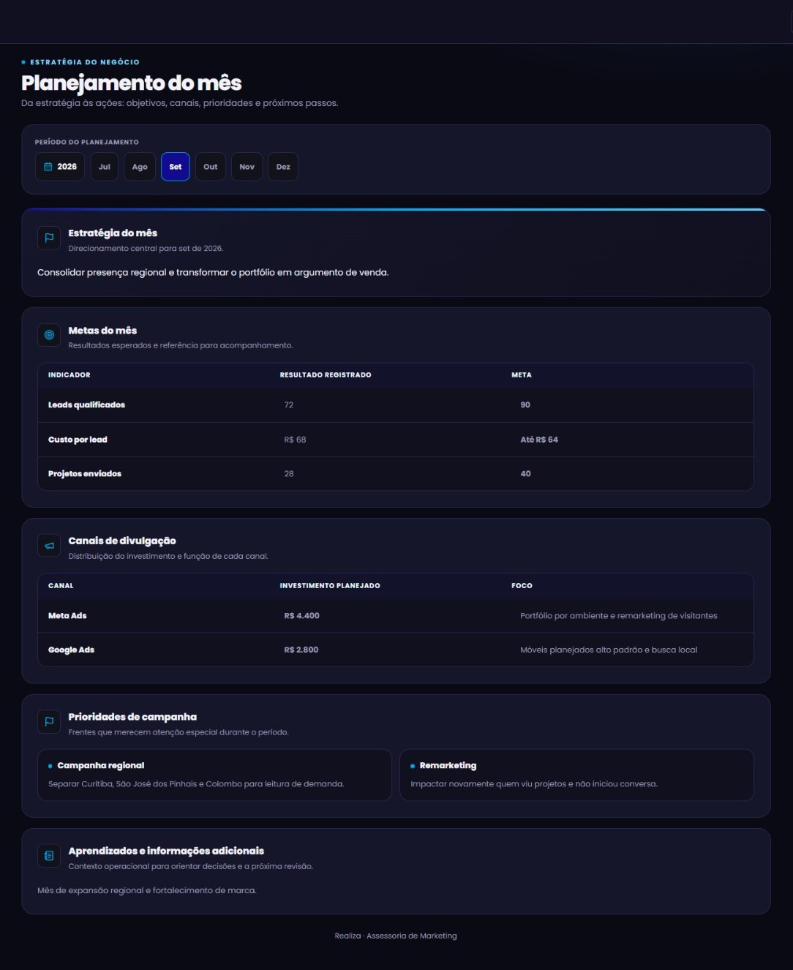This screenshot has width=793, height=970.
Task: Click the Investimento planejado column header
Action: coord(330,585)
